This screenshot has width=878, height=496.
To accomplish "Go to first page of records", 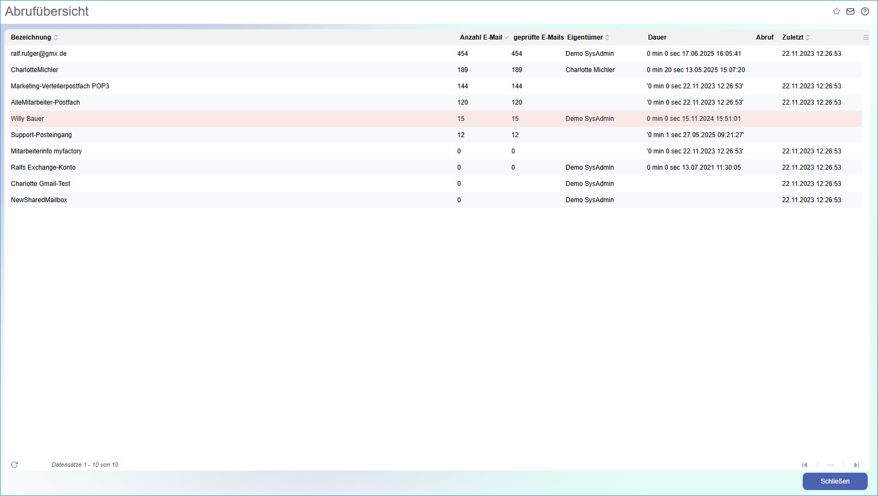I will pyautogui.click(x=805, y=465).
